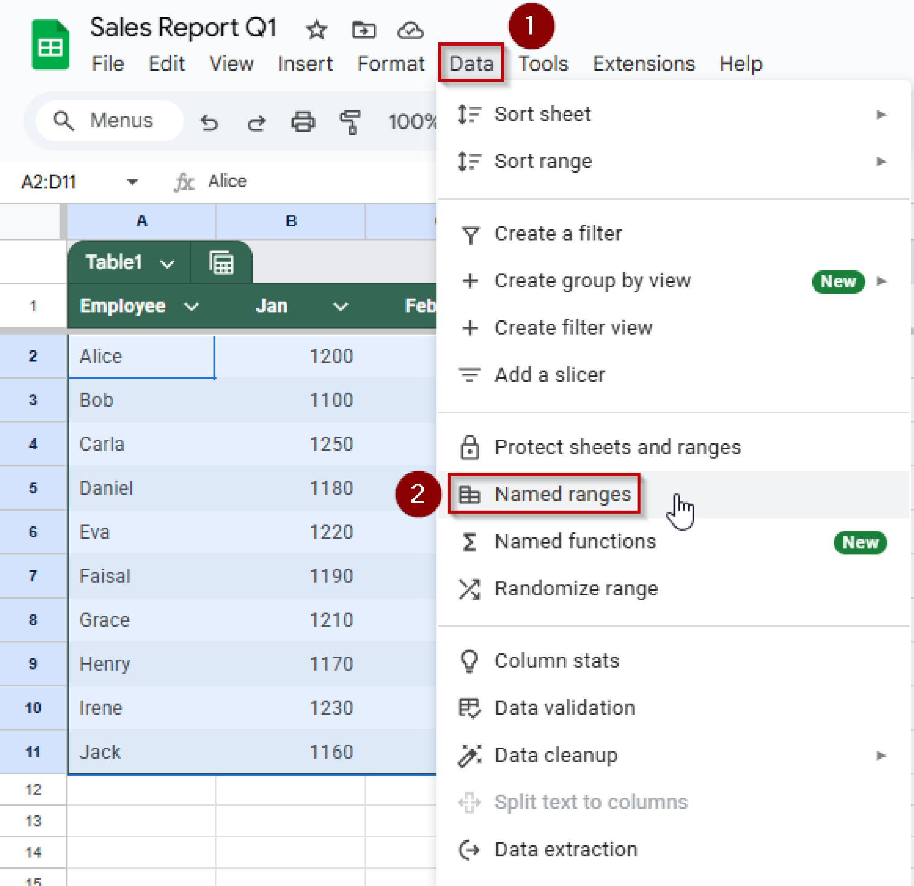Expand the Sort sheet submenu

(881, 114)
